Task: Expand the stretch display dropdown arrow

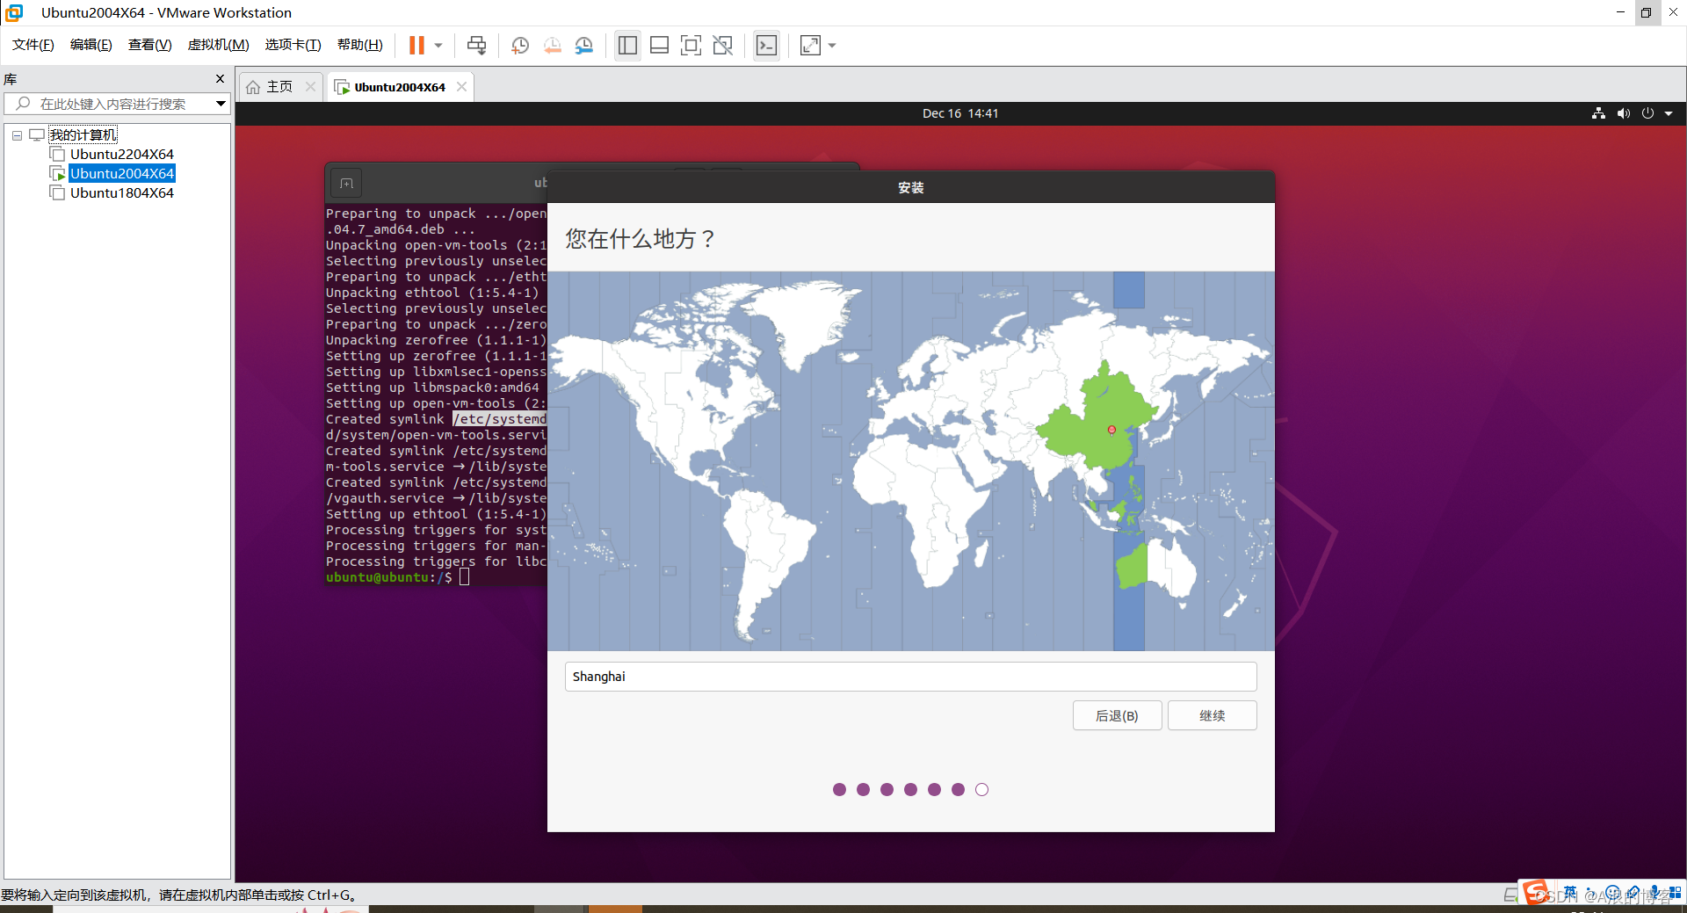Action: pyautogui.click(x=832, y=46)
